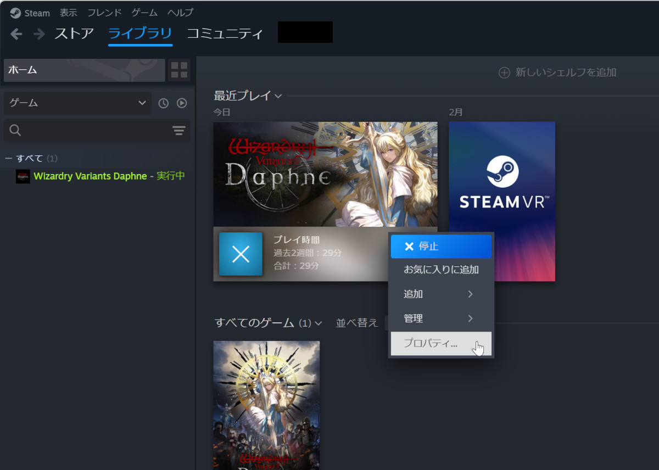Select 停止 to stop the running game
The height and width of the screenshot is (470, 659).
[441, 246]
